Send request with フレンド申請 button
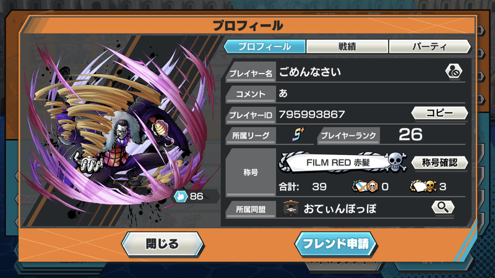This screenshot has width=495, height=278. (336, 244)
